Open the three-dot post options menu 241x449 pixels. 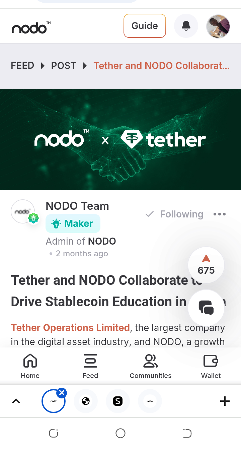point(220,214)
